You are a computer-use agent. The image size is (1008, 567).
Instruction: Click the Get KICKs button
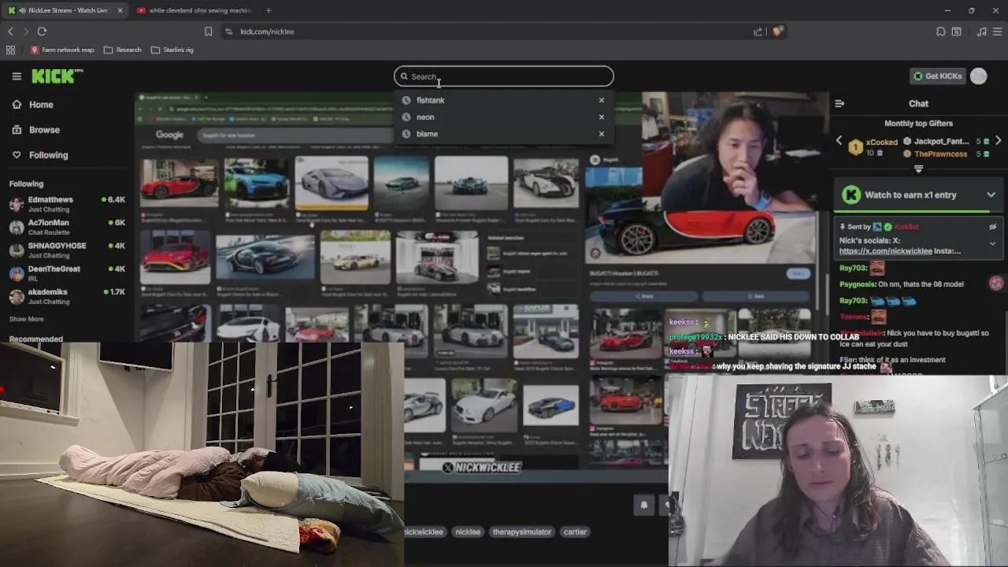(937, 76)
